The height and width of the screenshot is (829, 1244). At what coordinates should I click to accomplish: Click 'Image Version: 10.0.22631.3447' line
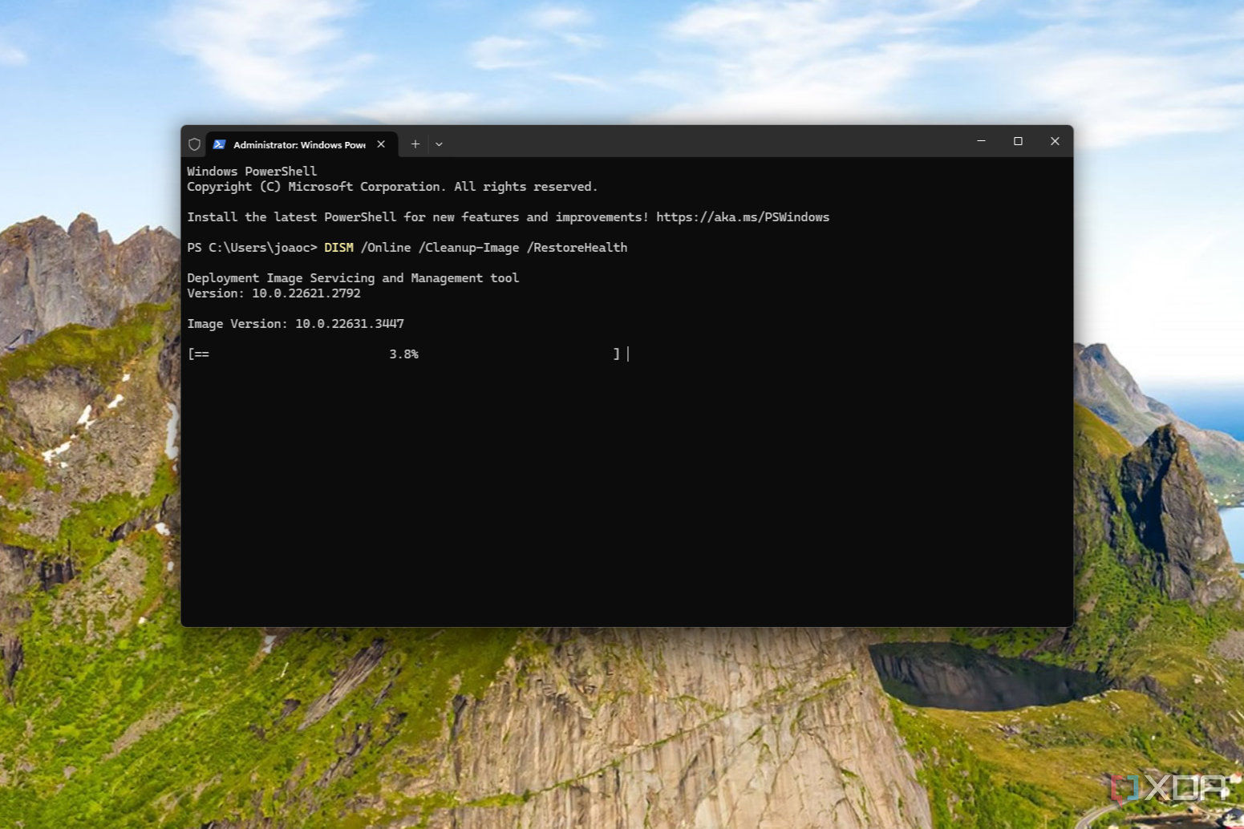[295, 324]
